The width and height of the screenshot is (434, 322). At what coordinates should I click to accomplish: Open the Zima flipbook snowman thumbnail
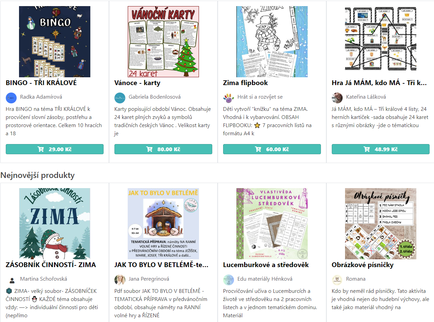coord(272,42)
